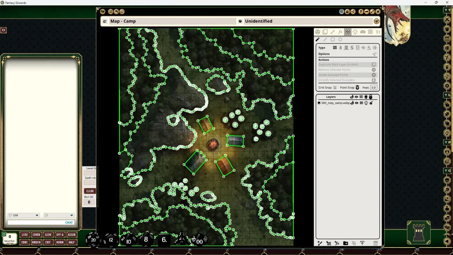Open the GM chat speaker dropdown
453x255 pixels.
click(23, 215)
